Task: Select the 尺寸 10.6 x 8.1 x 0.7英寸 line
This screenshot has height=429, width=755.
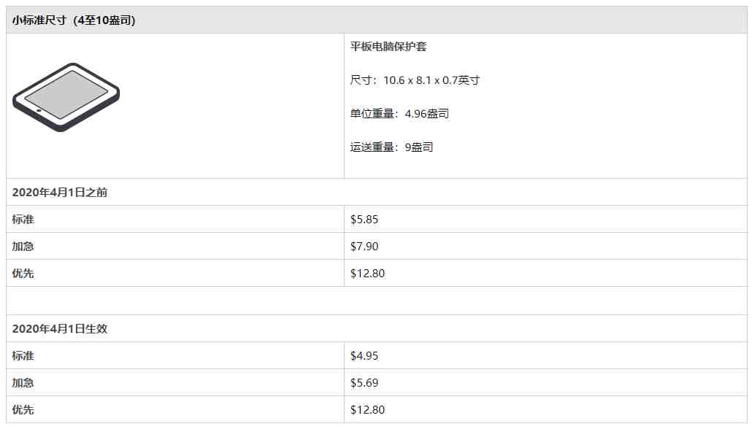Action: [x=415, y=80]
